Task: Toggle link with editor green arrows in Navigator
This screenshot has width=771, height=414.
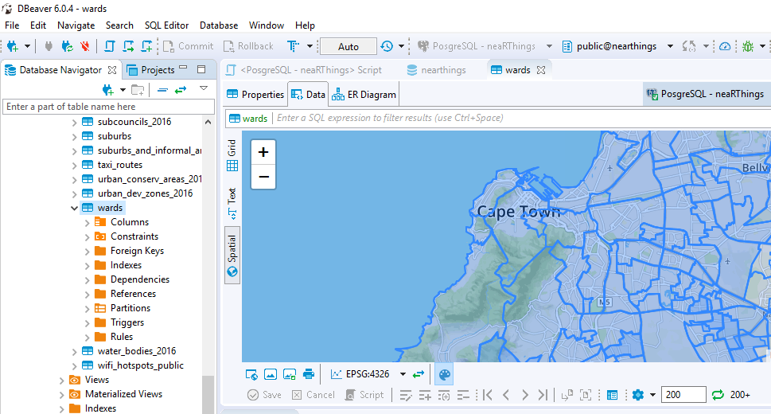Action: click(181, 90)
